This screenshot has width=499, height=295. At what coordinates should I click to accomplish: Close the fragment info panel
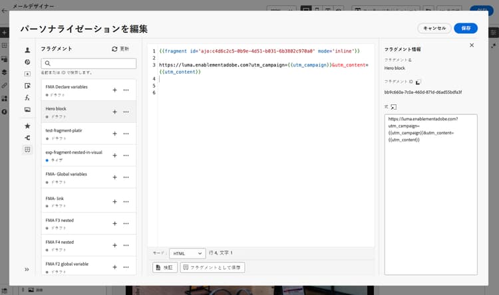472,45
